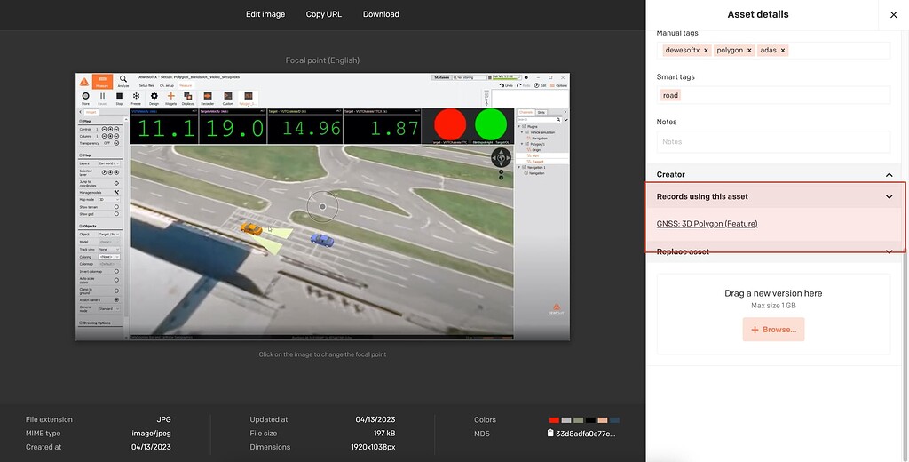Click the Analyze magnifier icon in the image
909x462 pixels.
coord(123,80)
